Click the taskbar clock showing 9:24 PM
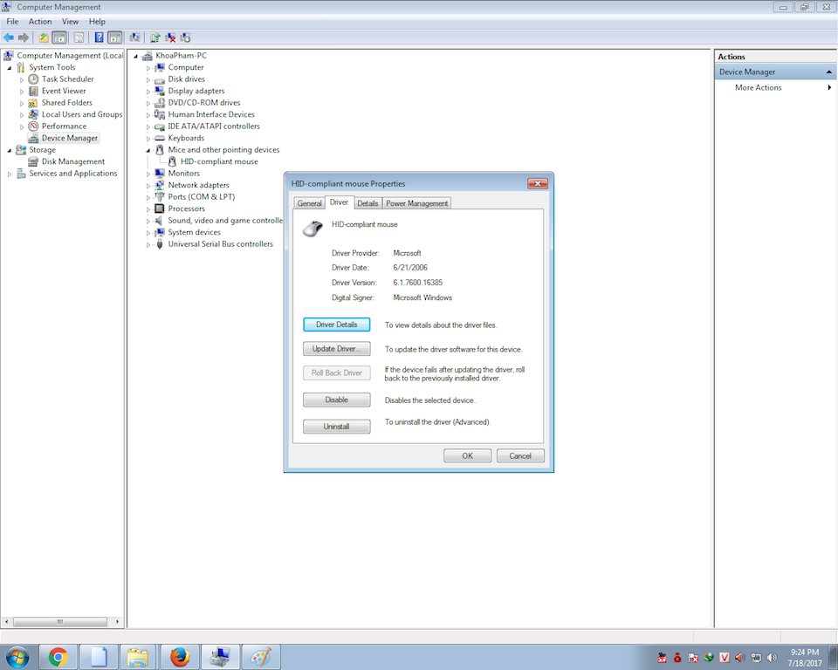The width and height of the screenshot is (838, 670). 805,657
